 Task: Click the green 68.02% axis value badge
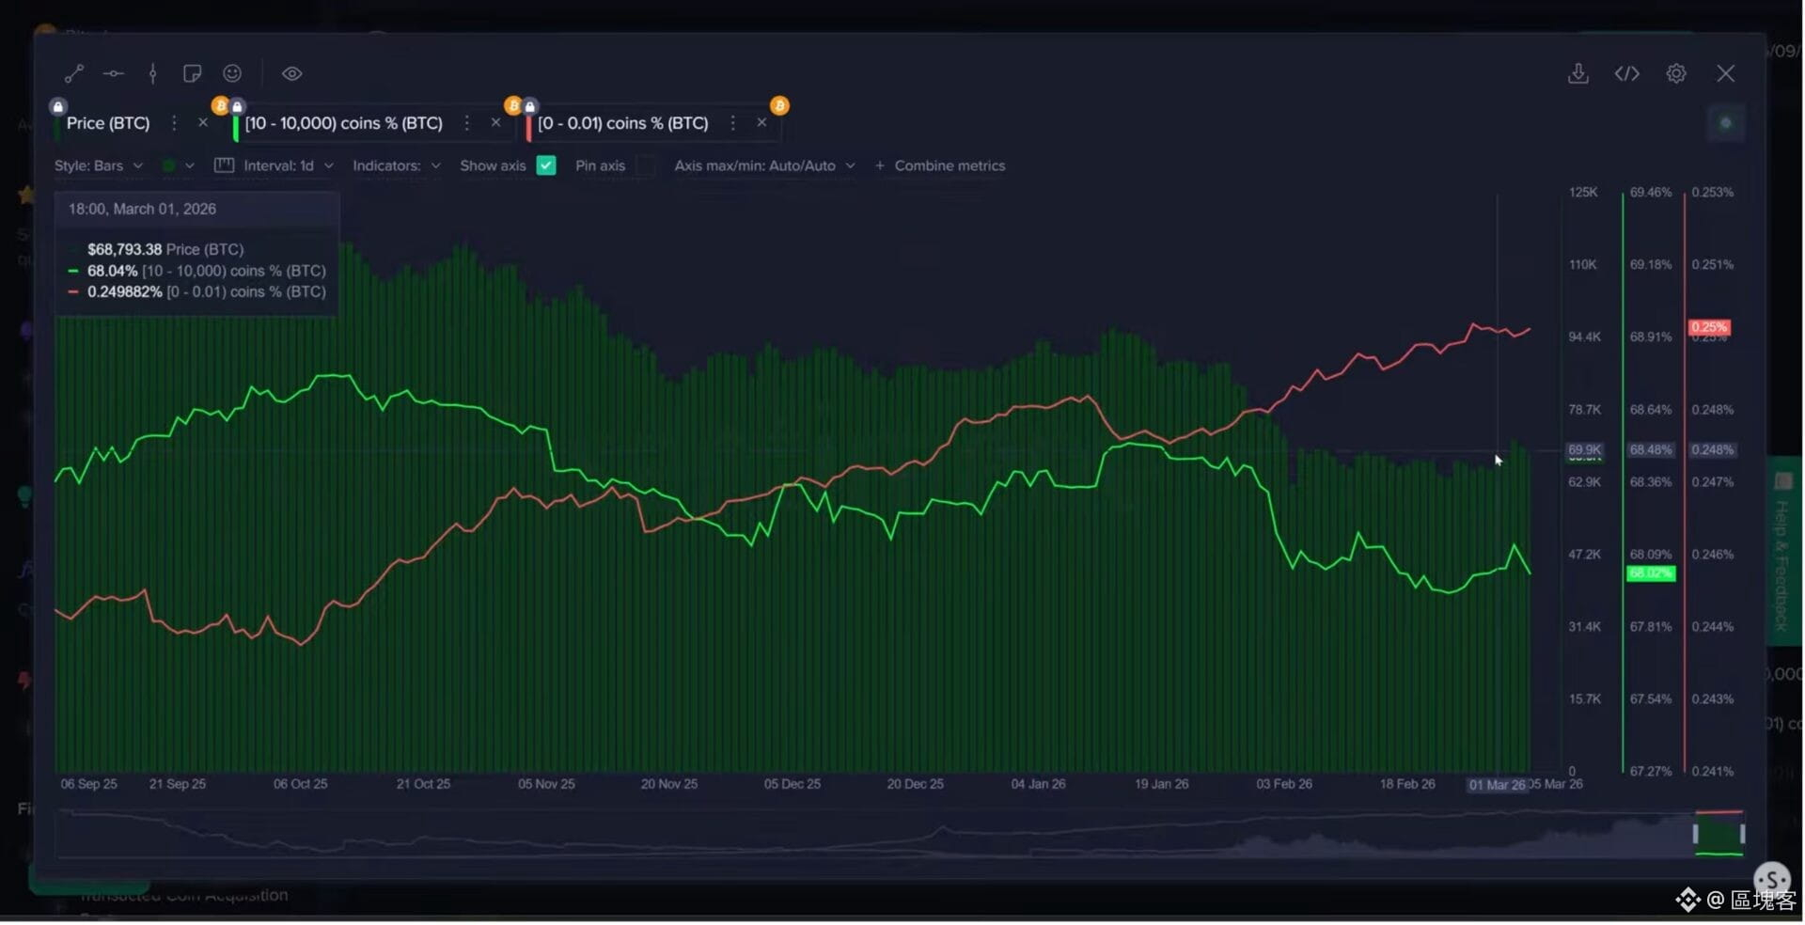[1651, 573]
